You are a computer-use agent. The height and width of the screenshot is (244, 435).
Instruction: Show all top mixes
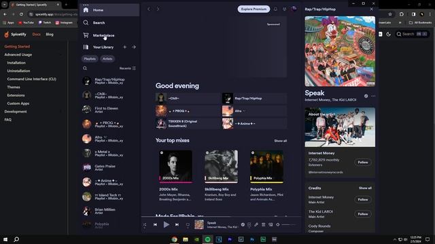point(281,141)
